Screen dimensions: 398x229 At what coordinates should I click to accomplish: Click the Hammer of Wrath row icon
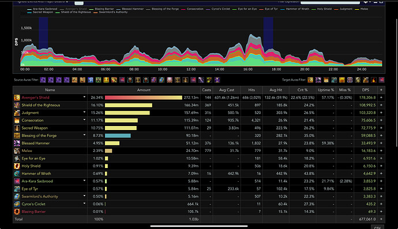[17, 174]
